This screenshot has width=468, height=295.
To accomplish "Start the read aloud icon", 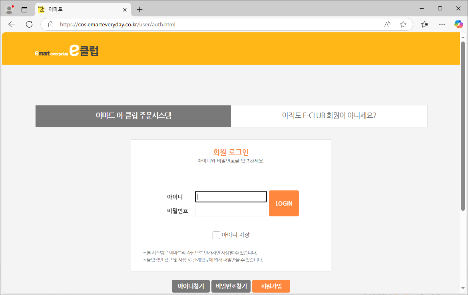I will [x=387, y=24].
